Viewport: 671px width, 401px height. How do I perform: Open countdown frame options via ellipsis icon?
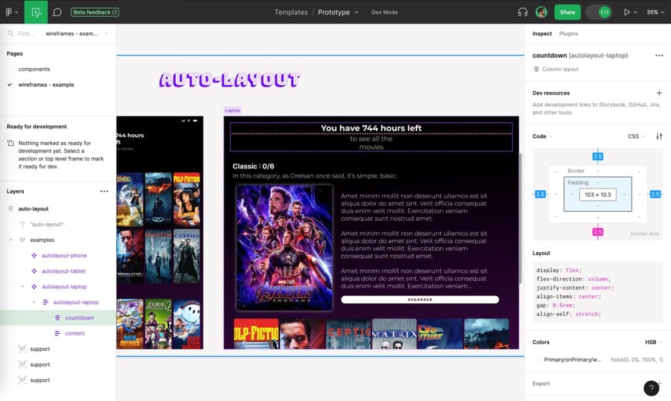[659, 55]
